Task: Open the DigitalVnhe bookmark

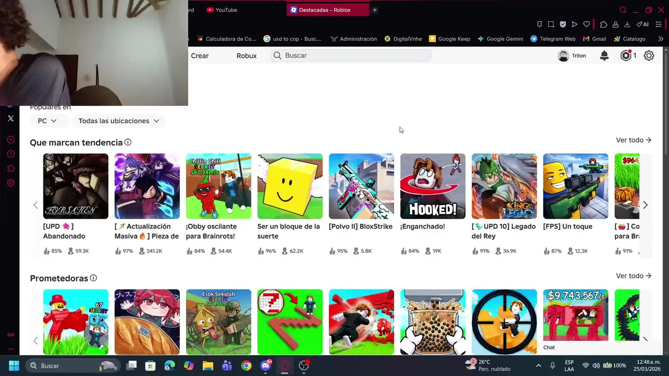Action: (403, 39)
